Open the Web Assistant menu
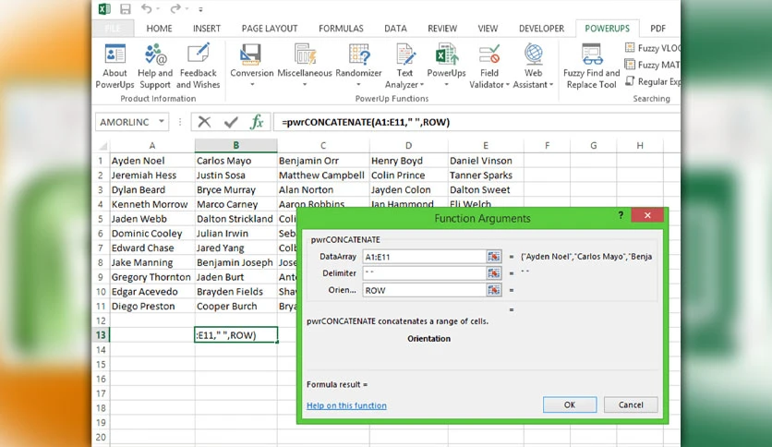The height and width of the screenshot is (447, 772). click(533, 66)
